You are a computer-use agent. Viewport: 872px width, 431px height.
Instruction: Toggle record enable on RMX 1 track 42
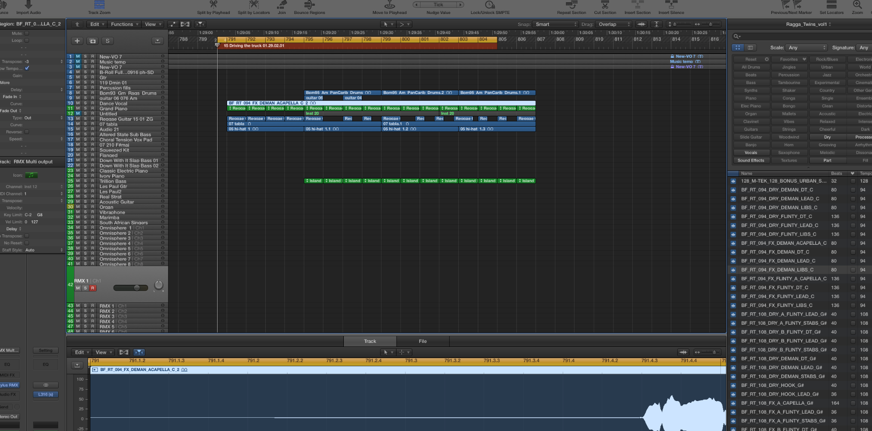click(x=93, y=288)
